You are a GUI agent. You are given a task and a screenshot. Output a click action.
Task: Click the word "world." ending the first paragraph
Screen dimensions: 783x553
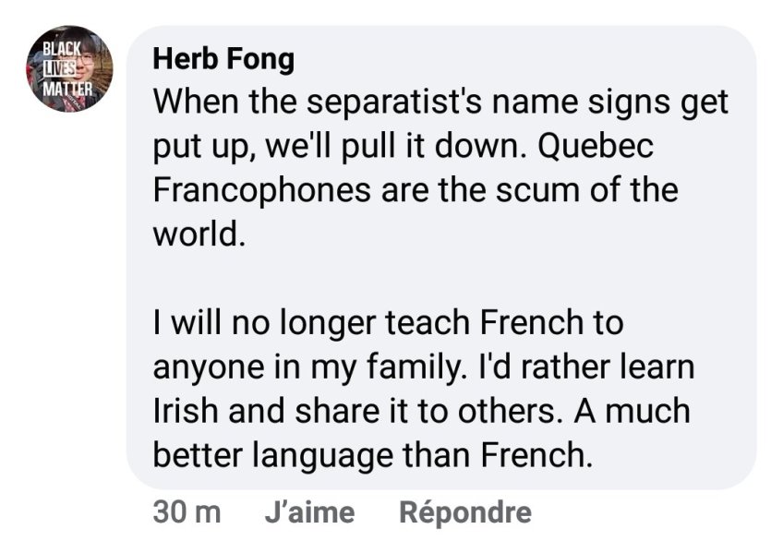[x=199, y=234]
